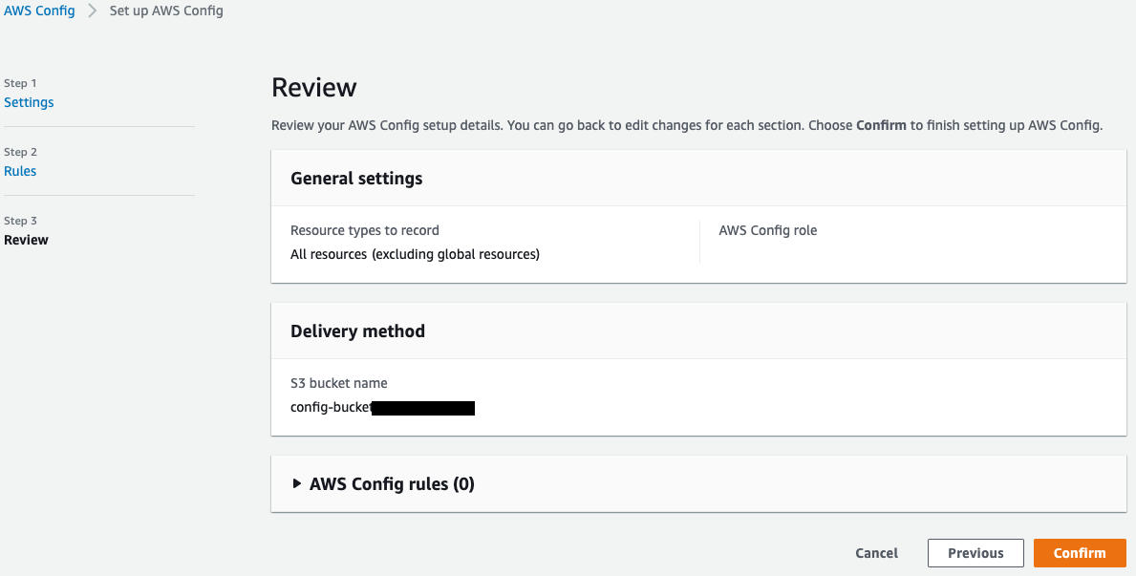Confirm the AWS Config setup

(1080, 553)
